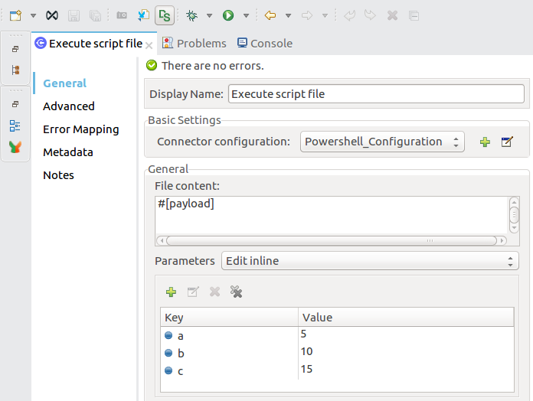This screenshot has width=533, height=401.
Task: Click the back navigation arrow
Action: (x=270, y=15)
